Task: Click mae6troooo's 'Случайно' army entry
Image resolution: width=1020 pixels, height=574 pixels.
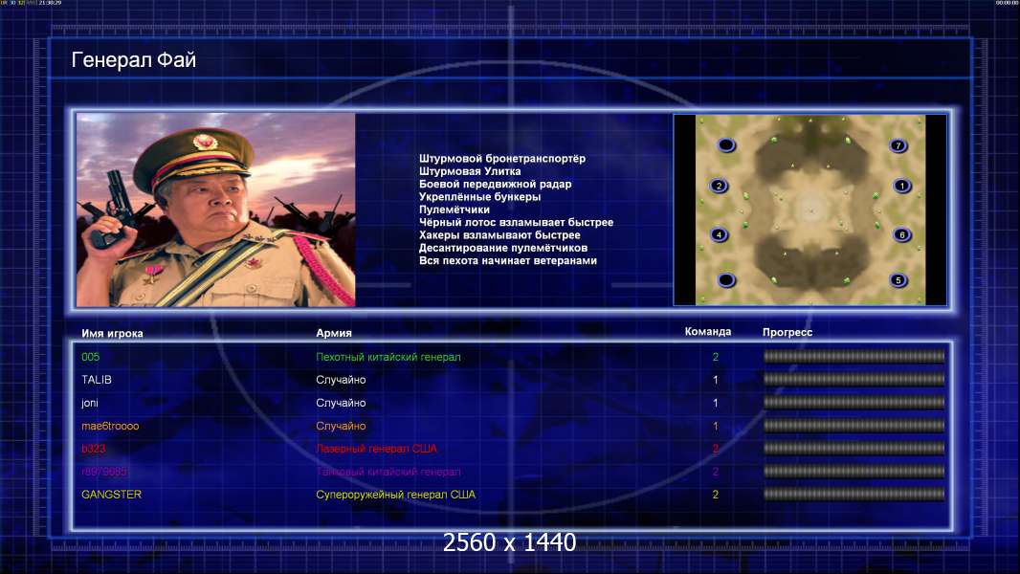Action: [x=341, y=426]
